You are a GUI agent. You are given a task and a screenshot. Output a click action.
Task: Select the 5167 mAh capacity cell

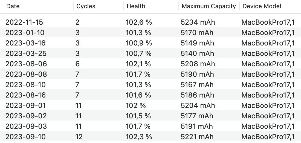pyautogui.click(x=197, y=85)
